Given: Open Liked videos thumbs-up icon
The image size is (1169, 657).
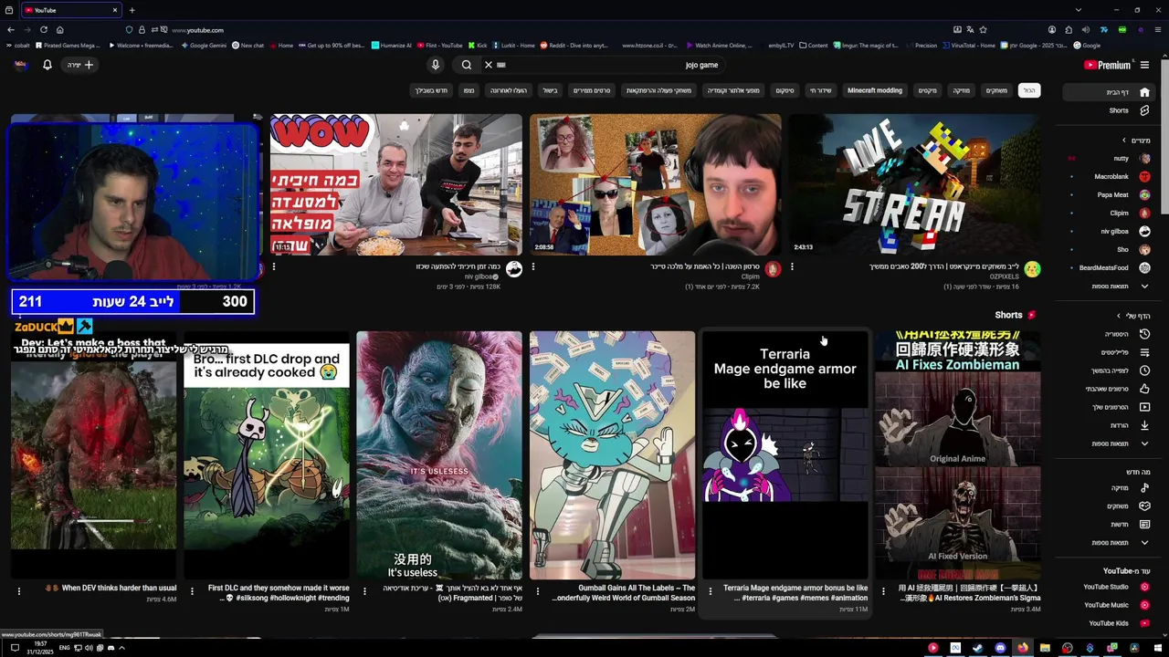Looking at the screenshot, I should coord(1144,389).
